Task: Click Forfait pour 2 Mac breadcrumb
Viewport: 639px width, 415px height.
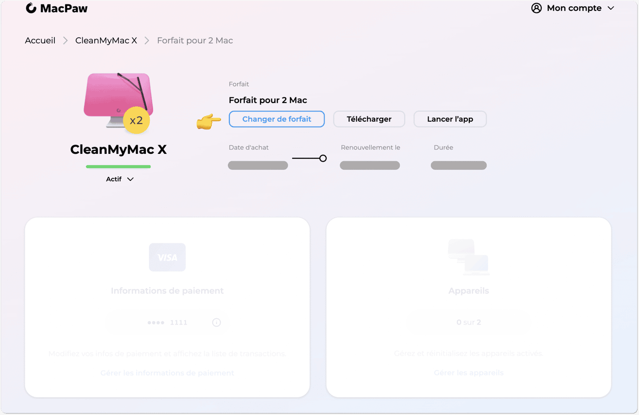Action: tap(195, 40)
